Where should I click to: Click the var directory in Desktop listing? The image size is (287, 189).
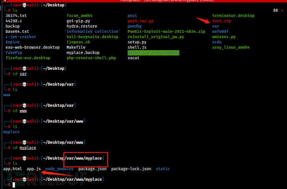click(x=215, y=26)
